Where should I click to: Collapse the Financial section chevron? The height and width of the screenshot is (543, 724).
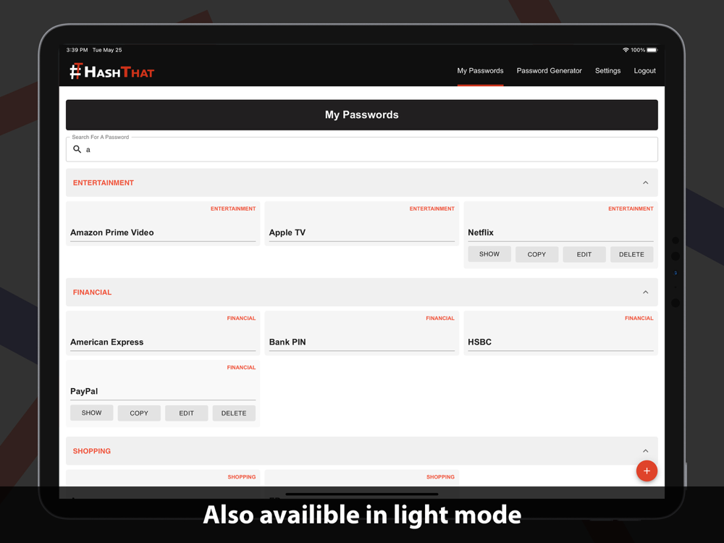[646, 292]
